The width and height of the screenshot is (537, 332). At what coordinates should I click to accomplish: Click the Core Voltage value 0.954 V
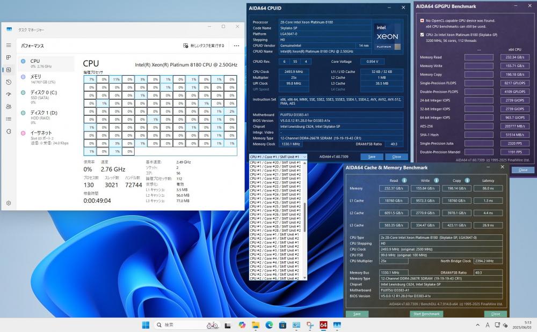(x=372, y=62)
